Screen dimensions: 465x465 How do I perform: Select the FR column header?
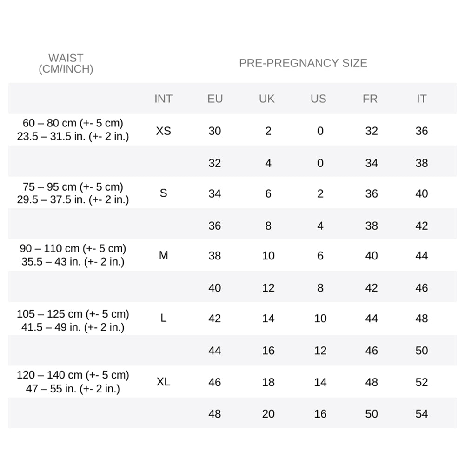pos(370,99)
